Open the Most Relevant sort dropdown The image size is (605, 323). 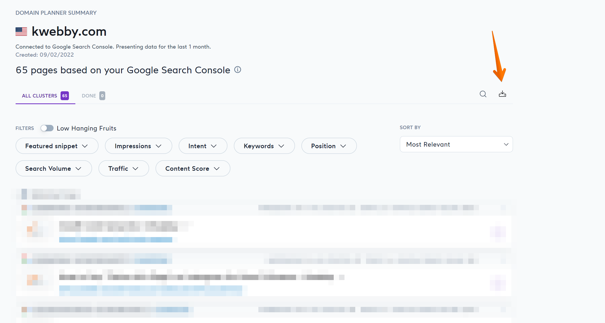pos(456,144)
